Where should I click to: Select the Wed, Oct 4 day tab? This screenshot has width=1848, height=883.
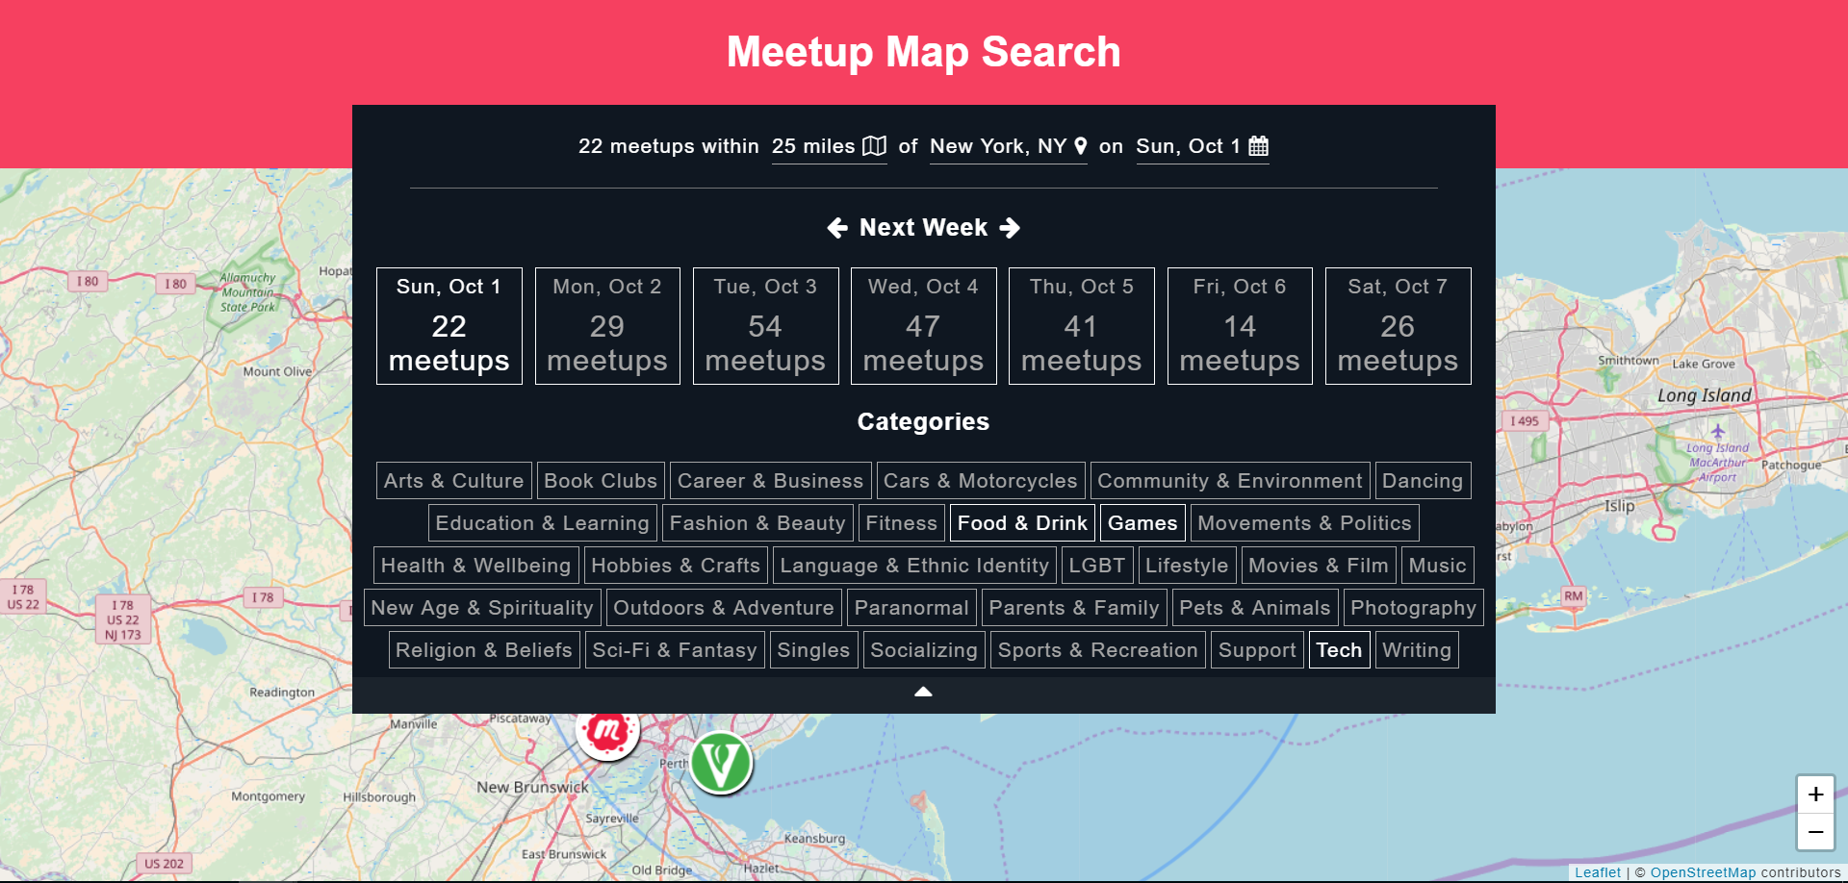click(x=924, y=326)
